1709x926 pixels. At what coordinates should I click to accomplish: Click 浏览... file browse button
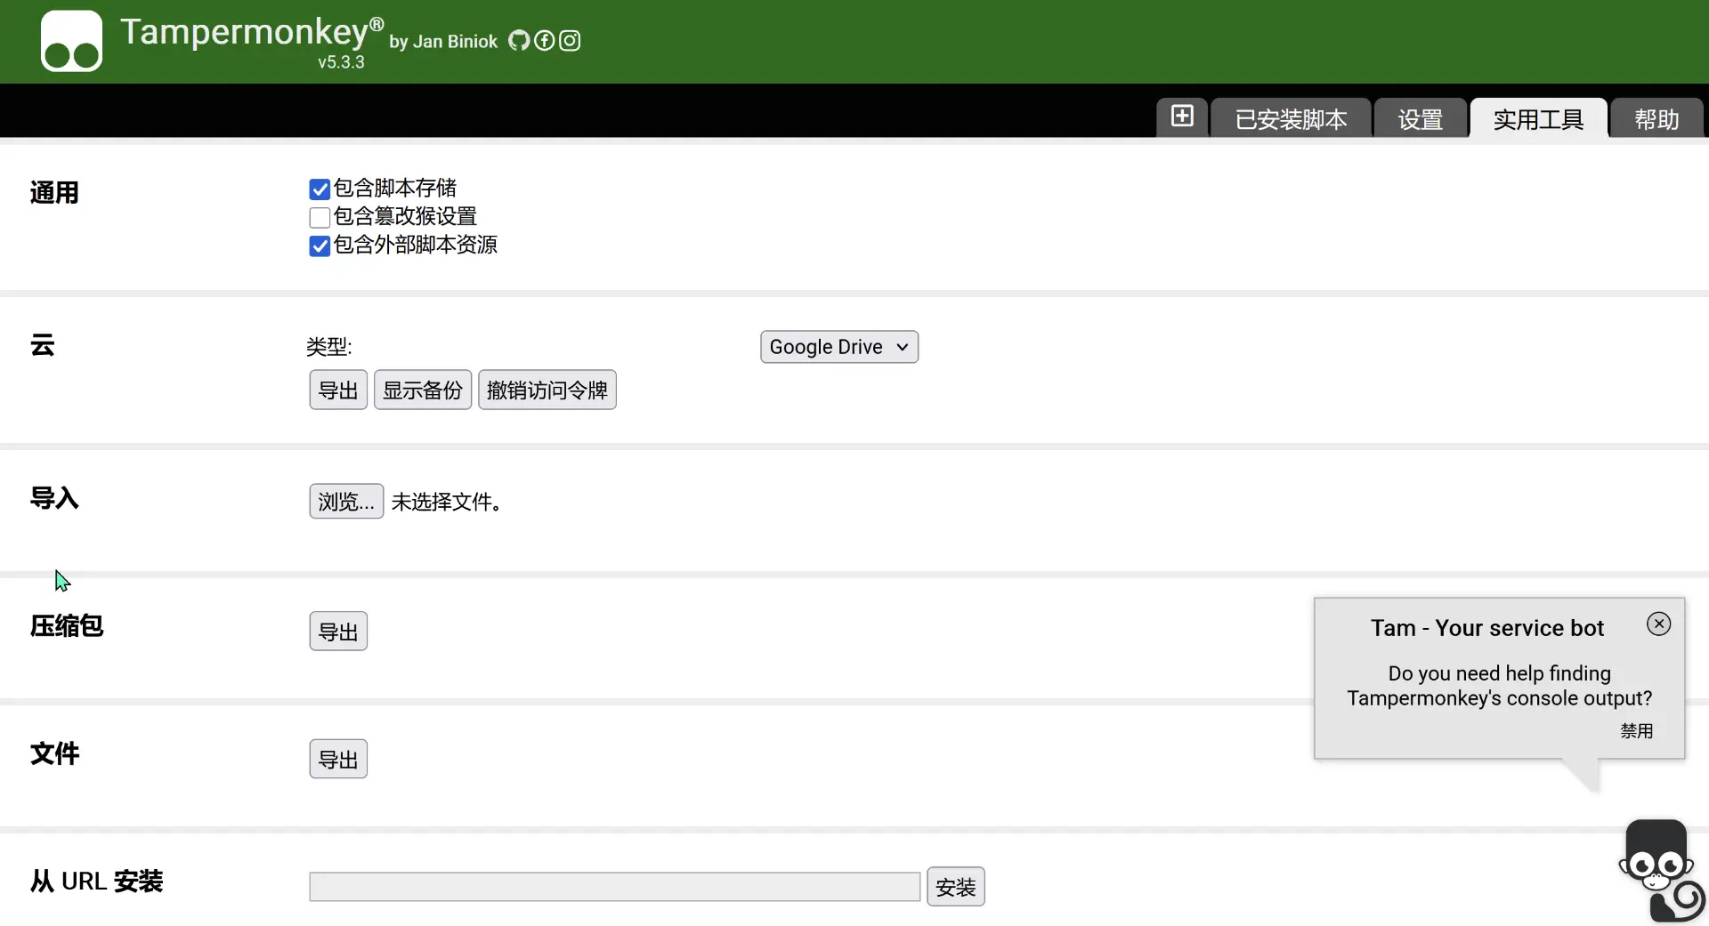click(x=346, y=501)
